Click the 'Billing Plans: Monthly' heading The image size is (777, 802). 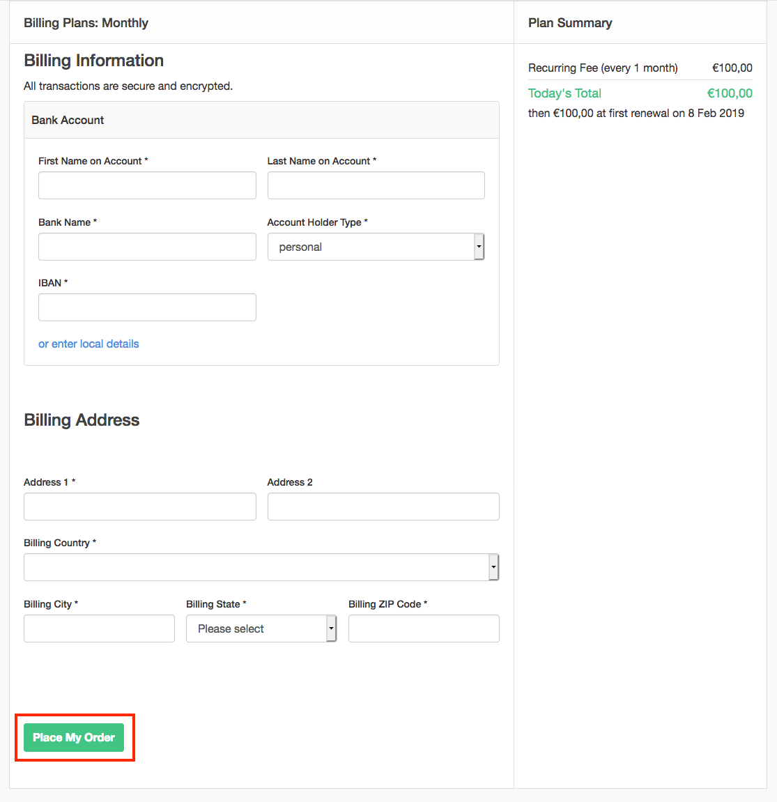tap(86, 23)
